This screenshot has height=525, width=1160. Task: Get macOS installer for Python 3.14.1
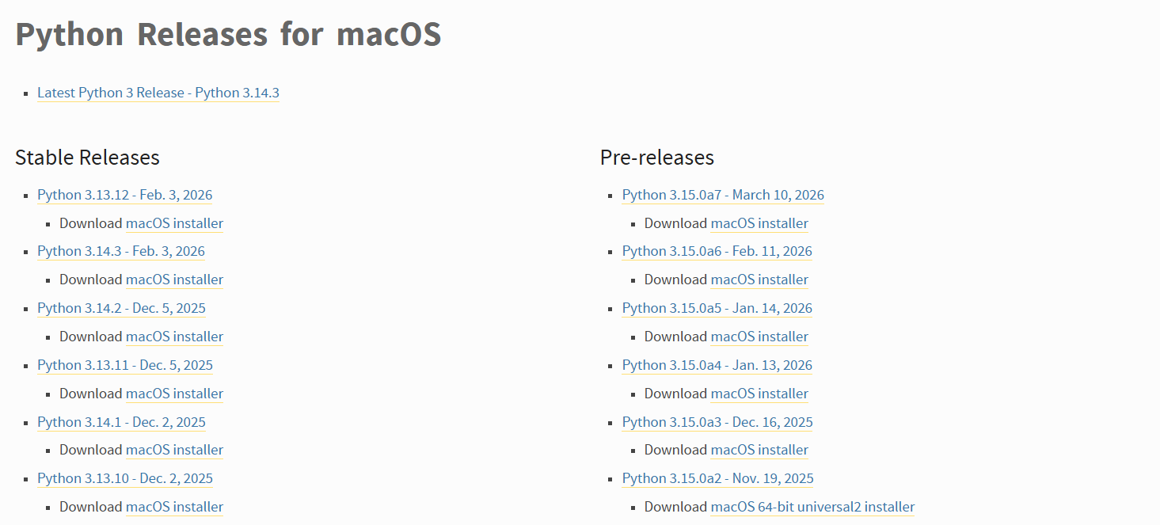click(174, 450)
